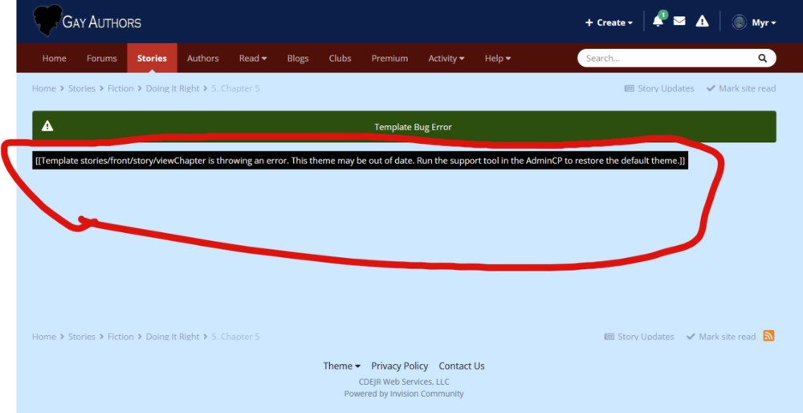Open the Activity dropdown menu
This screenshot has height=413, width=803.
point(446,58)
